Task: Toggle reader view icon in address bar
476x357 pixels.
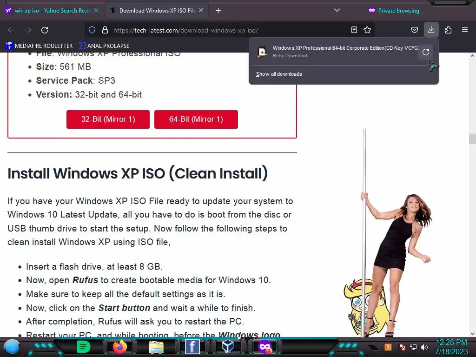Action: coord(354,30)
